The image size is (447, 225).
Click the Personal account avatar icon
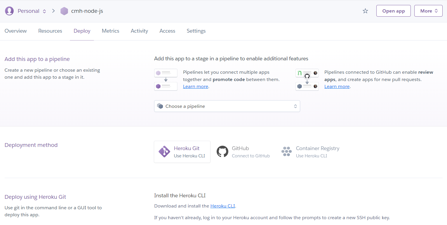click(9, 11)
